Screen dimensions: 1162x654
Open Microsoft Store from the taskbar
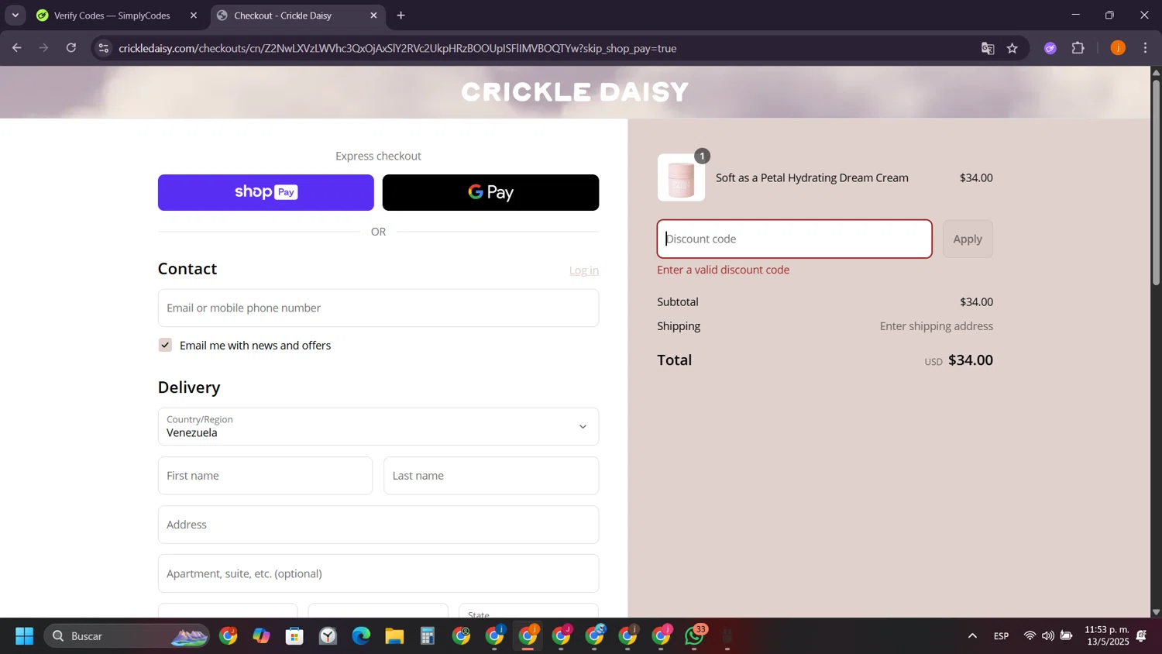pyautogui.click(x=294, y=636)
